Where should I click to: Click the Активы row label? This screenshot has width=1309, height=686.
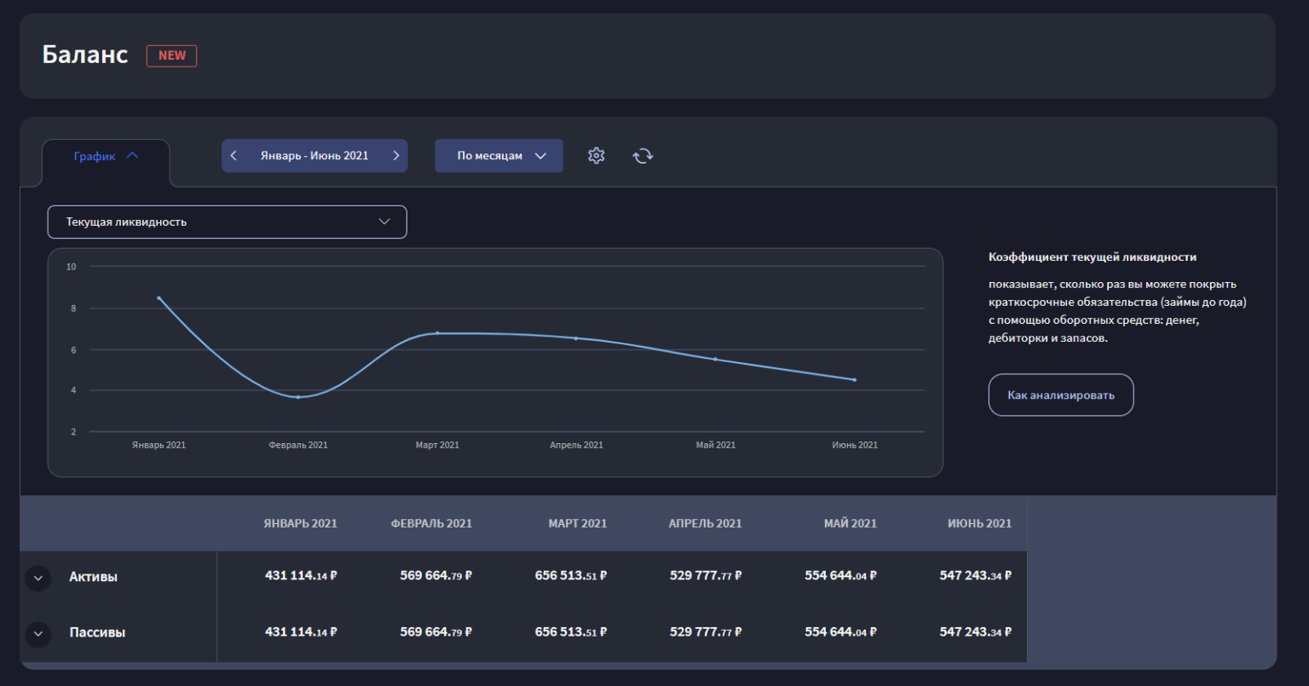pos(93,577)
